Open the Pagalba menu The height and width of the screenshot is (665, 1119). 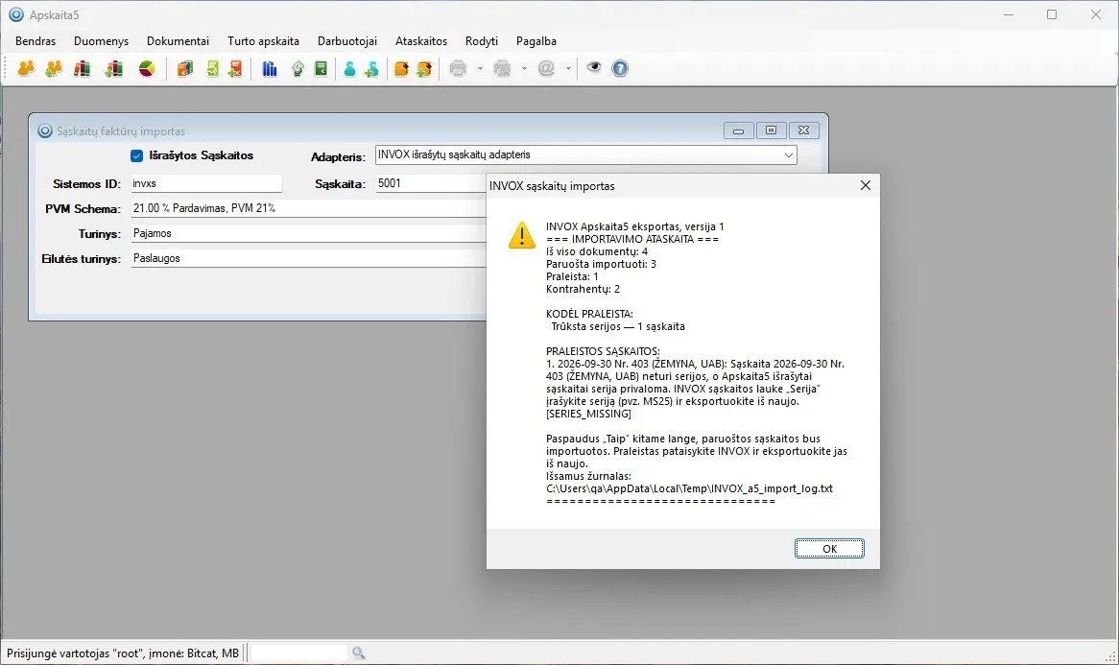[536, 41]
